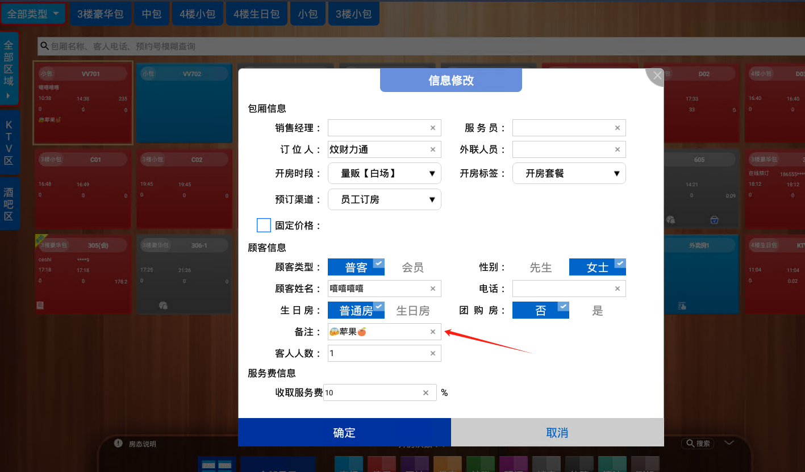Open the 开房标签 dropdown showing 开房套餐
This screenshot has width=805, height=472.
tap(569, 173)
